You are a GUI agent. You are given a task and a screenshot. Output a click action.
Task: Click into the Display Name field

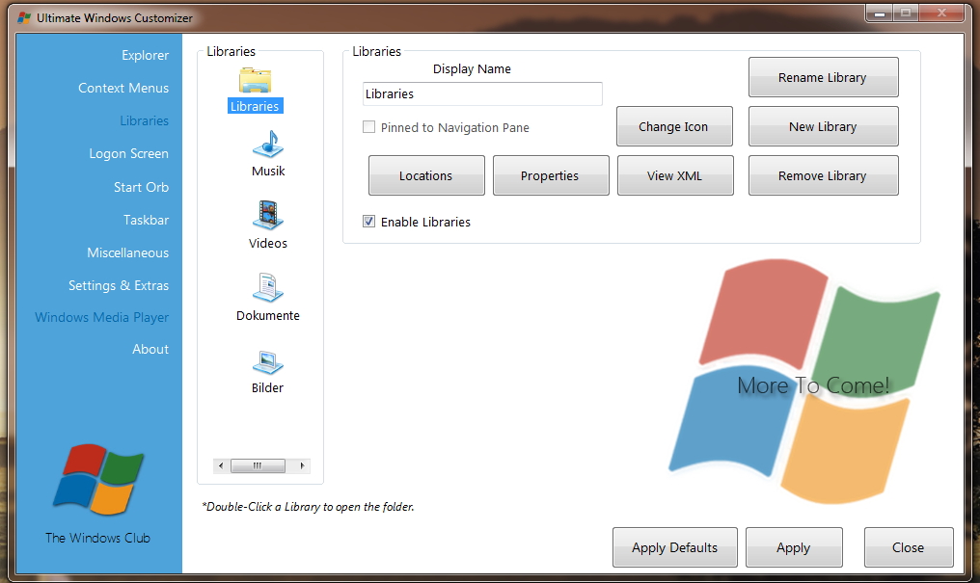482,93
